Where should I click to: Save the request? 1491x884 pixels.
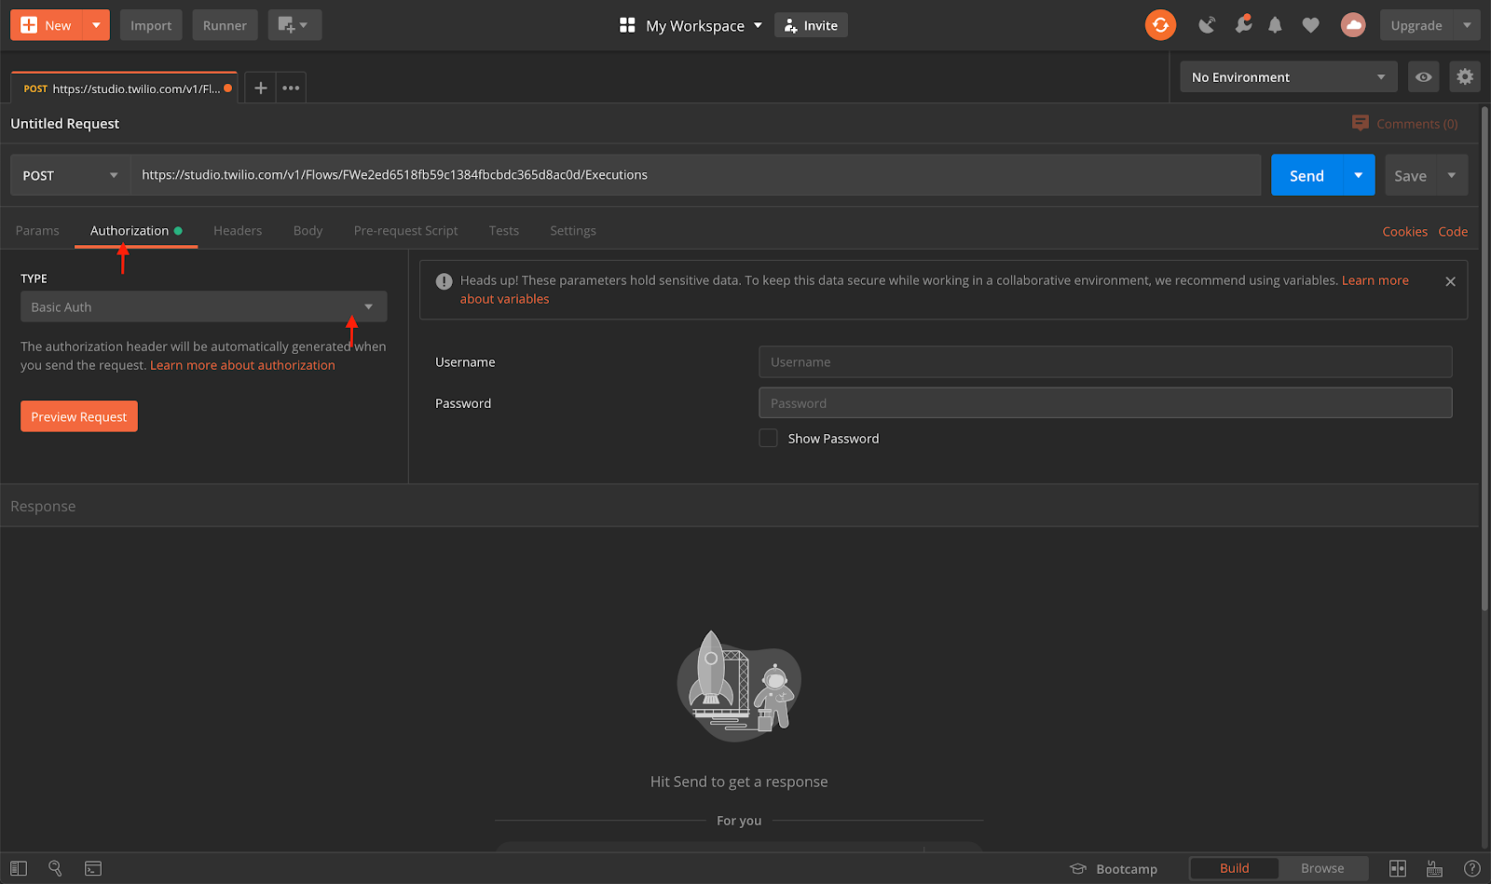(x=1411, y=175)
